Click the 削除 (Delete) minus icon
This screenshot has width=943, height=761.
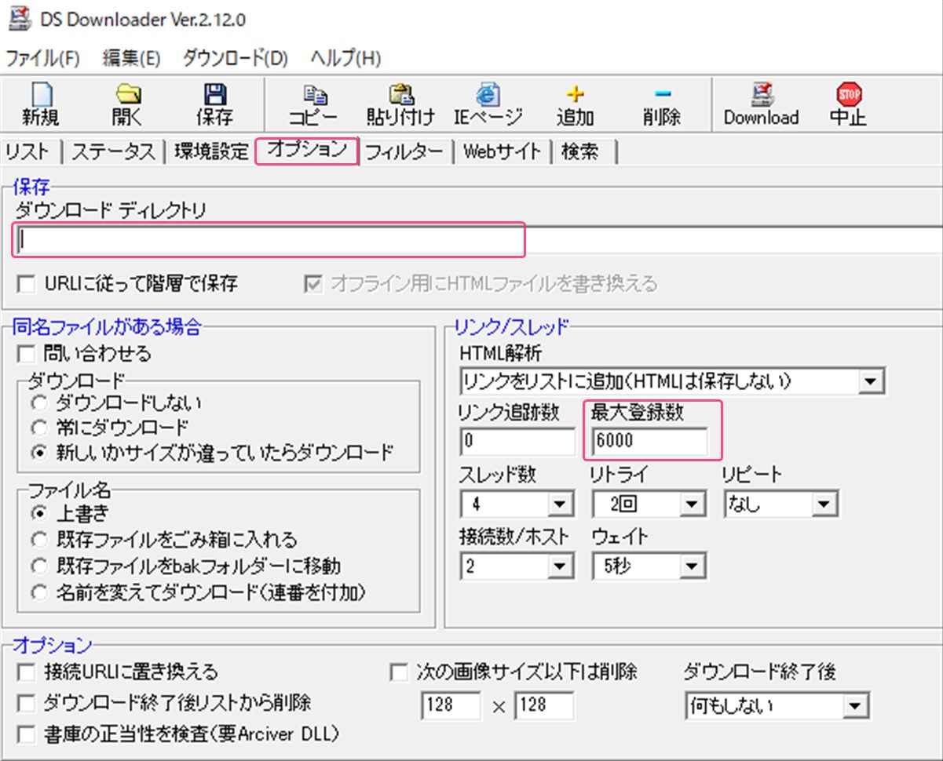coord(662,94)
